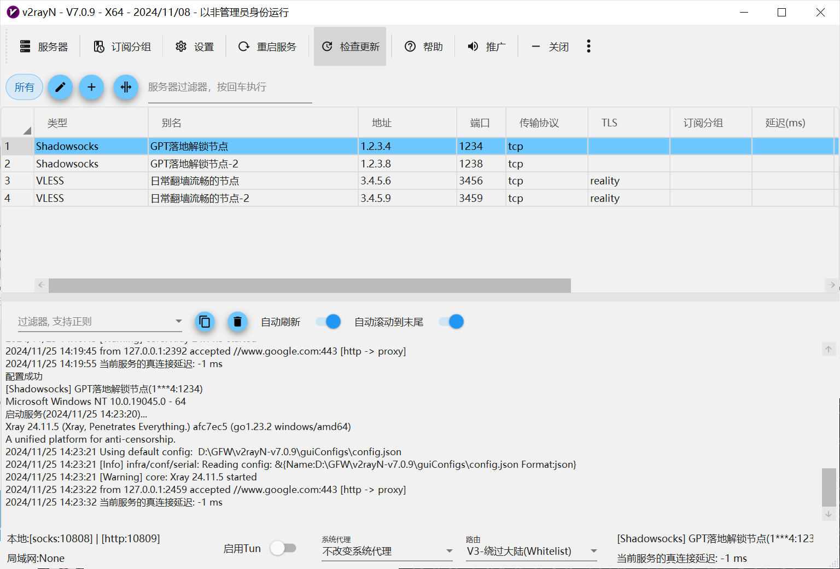Open the 服务器 servers menu
840x569 pixels.
click(44, 47)
